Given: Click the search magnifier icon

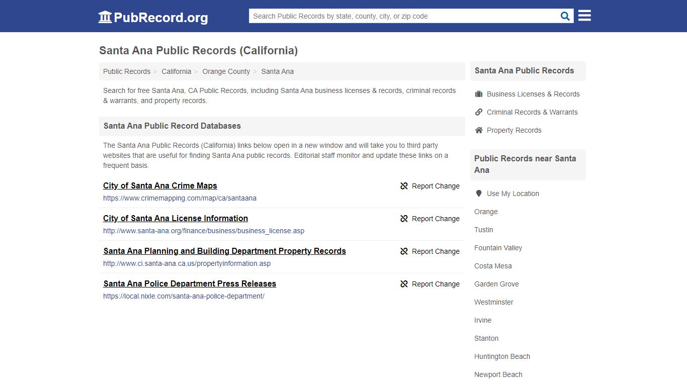Looking at the screenshot, I should pyautogui.click(x=565, y=16).
